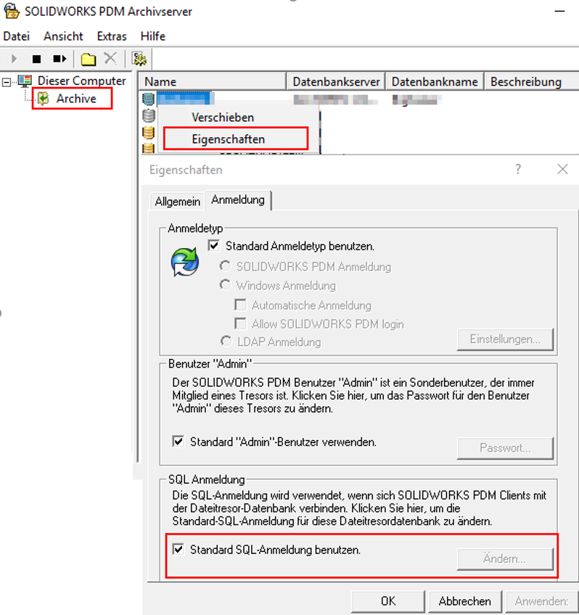The width and height of the screenshot is (579, 615).
Task: Collapse the 'Dieser Computer' tree node
Action: [x=7, y=81]
